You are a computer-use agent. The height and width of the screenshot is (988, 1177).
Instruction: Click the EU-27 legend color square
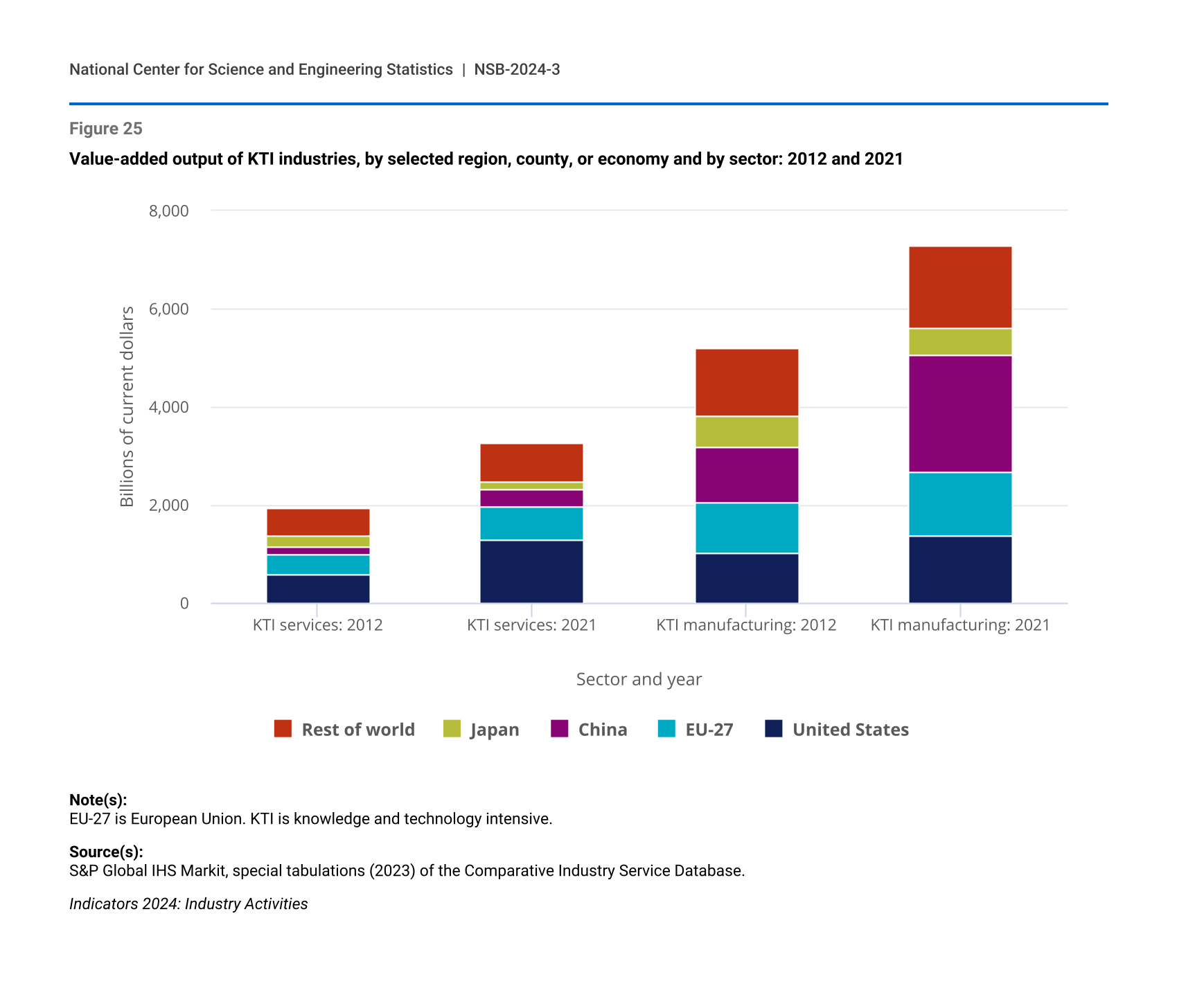pos(666,728)
